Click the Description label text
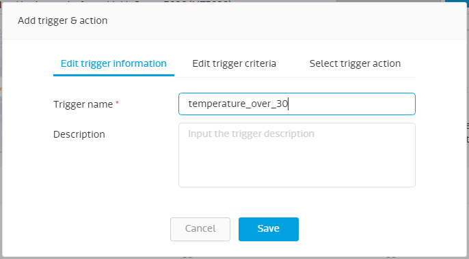The image size is (469, 259). tap(79, 134)
